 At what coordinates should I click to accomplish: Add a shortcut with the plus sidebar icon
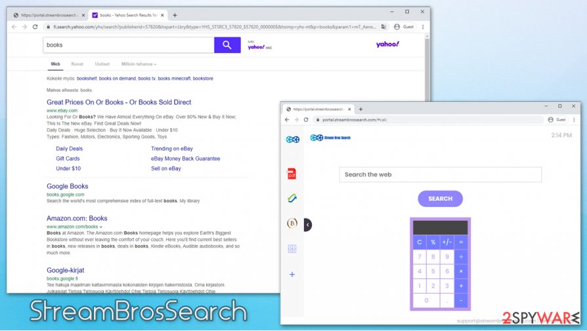(x=292, y=275)
